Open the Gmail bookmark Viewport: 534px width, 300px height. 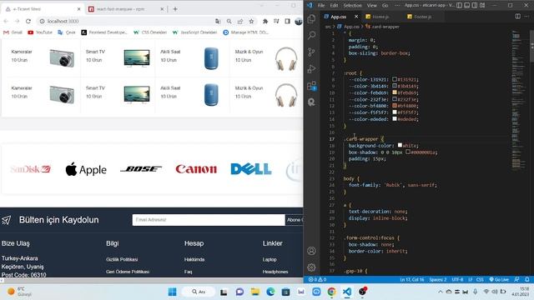(x=13, y=32)
